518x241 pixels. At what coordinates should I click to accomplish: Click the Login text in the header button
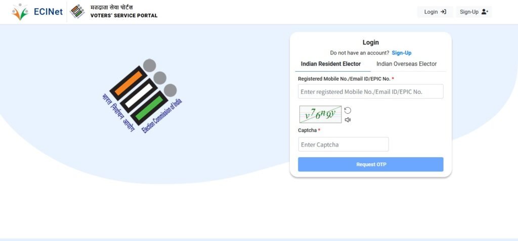pyautogui.click(x=431, y=12)
